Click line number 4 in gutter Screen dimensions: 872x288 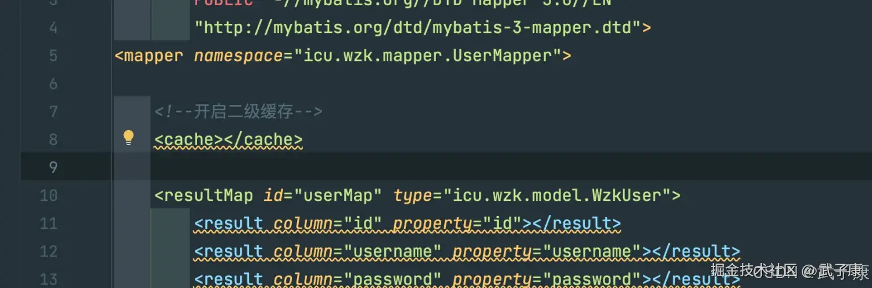pos(53,27)
